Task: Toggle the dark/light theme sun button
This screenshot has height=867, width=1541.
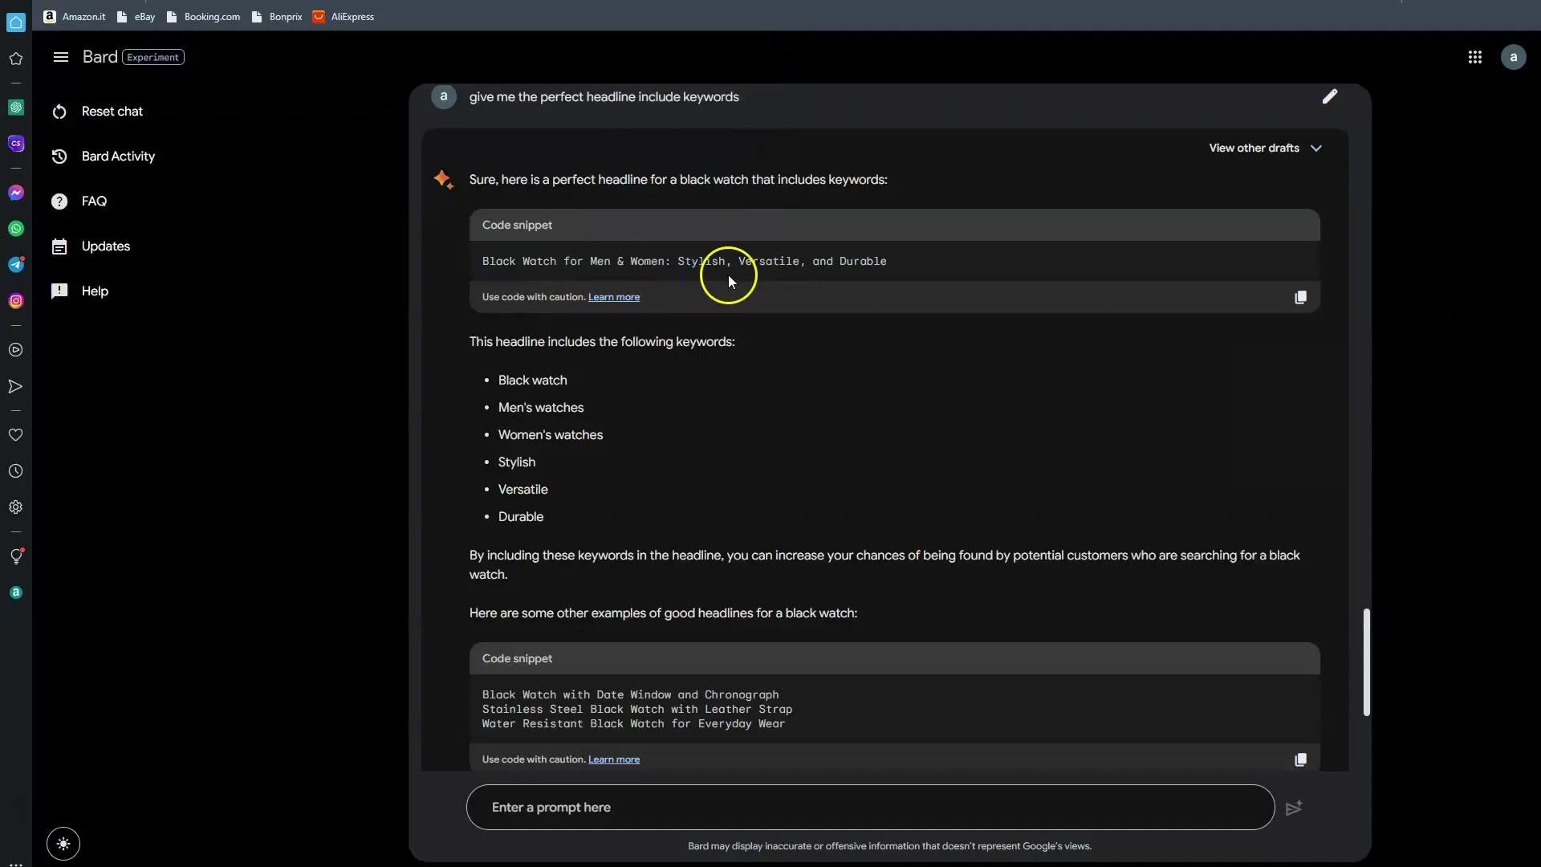Action: (x=63, y=844)
